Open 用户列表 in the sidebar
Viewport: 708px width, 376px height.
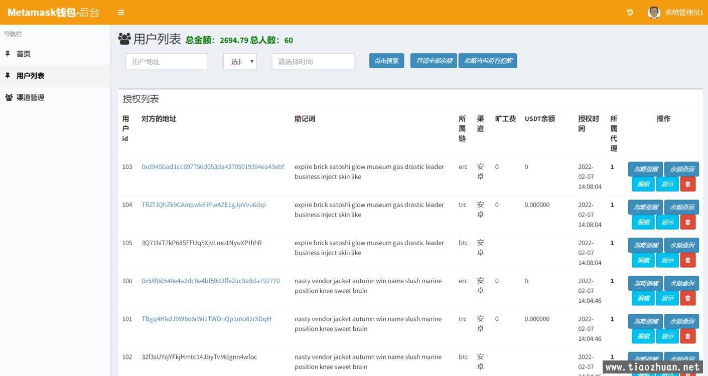point(55,76)
